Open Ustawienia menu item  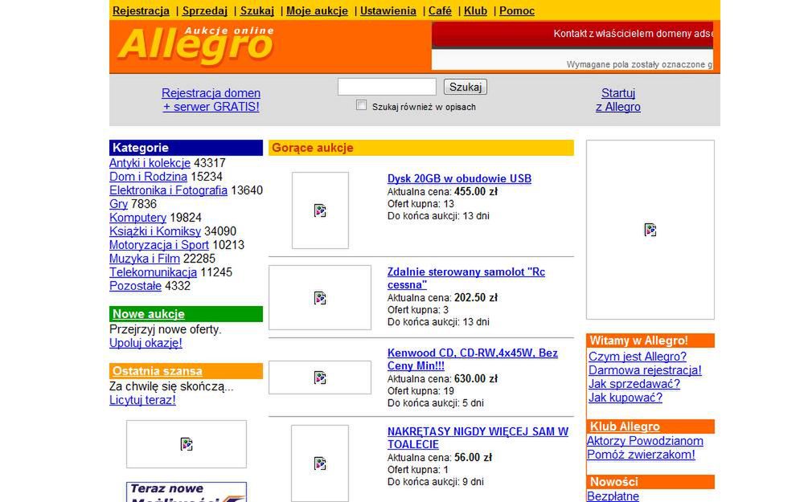[388, 10]
